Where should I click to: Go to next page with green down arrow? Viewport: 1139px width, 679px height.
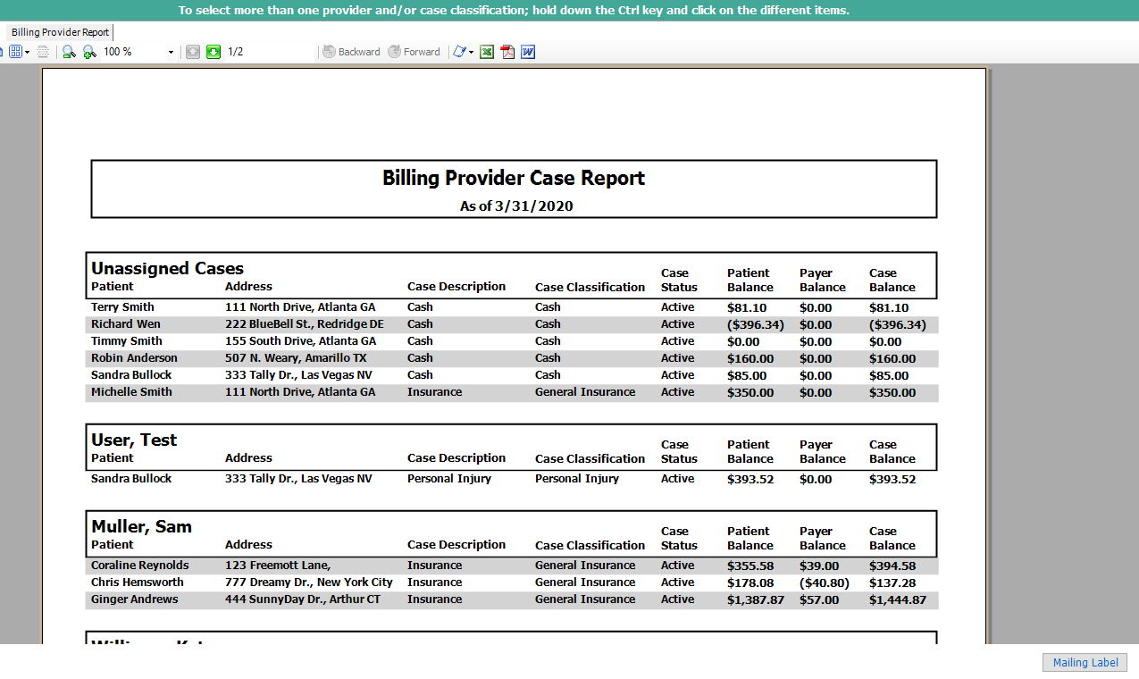coord(214,52)
